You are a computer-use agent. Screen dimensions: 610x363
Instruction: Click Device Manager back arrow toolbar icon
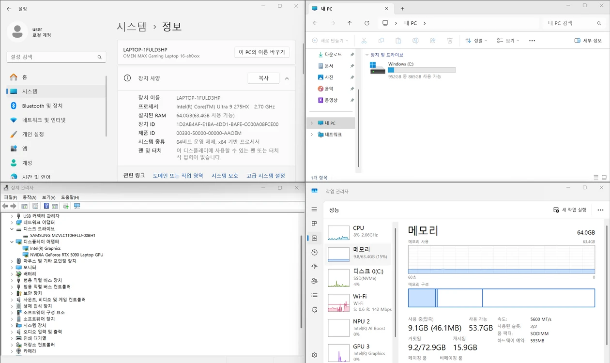(x=5, y=206)
